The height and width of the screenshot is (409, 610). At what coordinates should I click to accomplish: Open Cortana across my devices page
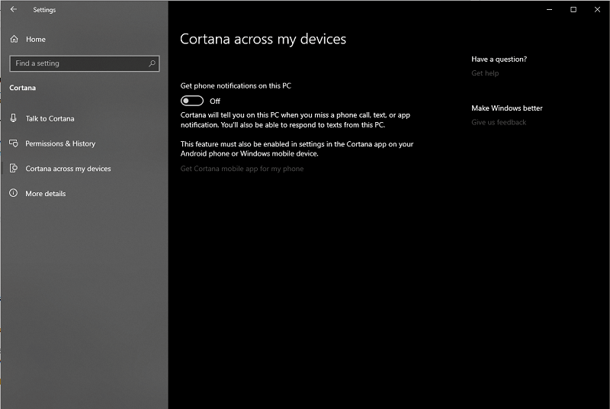click(x=68, y=169)
